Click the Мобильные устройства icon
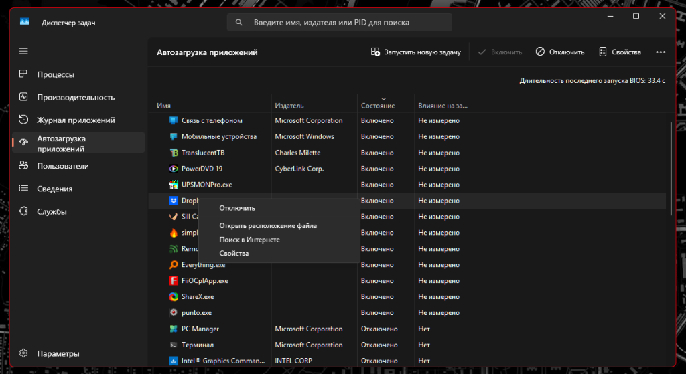 point(174,136)
